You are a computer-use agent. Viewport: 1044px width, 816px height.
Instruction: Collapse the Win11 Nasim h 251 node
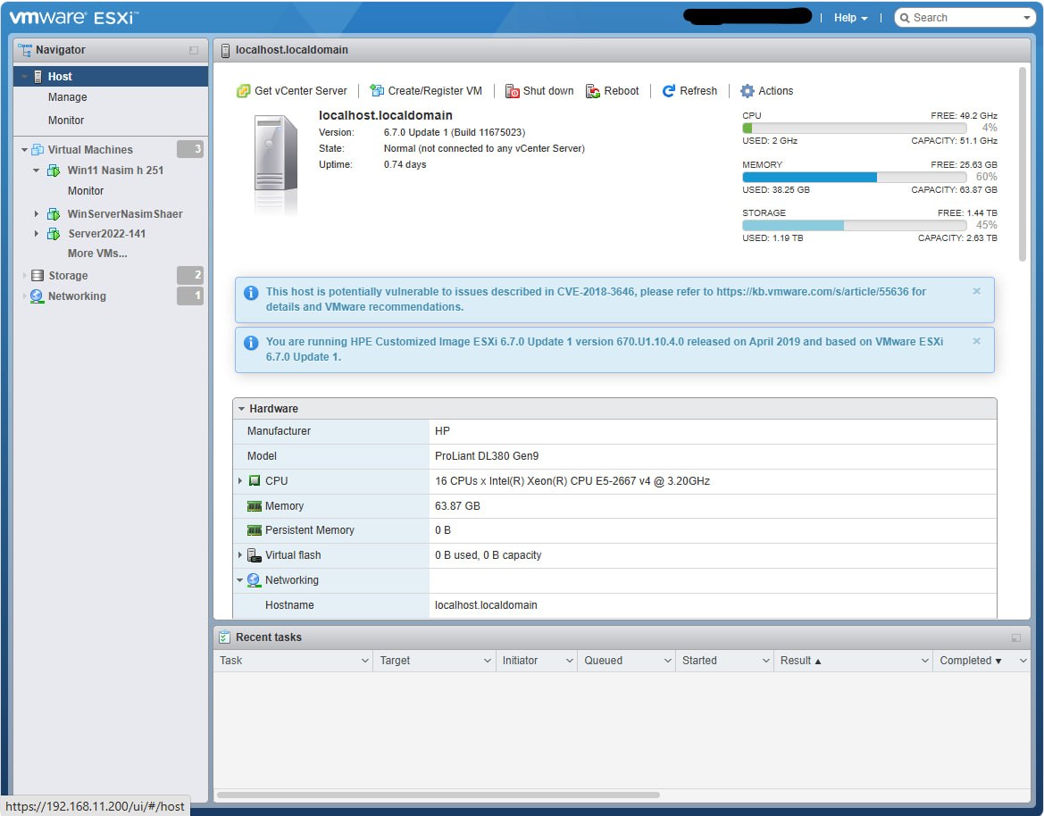click(x=36, y=171)
